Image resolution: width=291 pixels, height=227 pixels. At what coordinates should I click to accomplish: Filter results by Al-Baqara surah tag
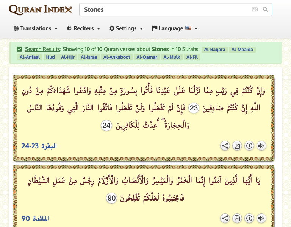tap(214, 50)
